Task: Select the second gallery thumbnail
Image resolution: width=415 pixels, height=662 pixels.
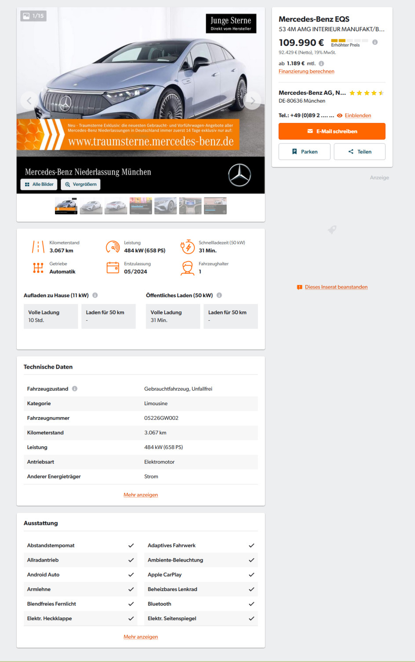Action: pos(91,206)
